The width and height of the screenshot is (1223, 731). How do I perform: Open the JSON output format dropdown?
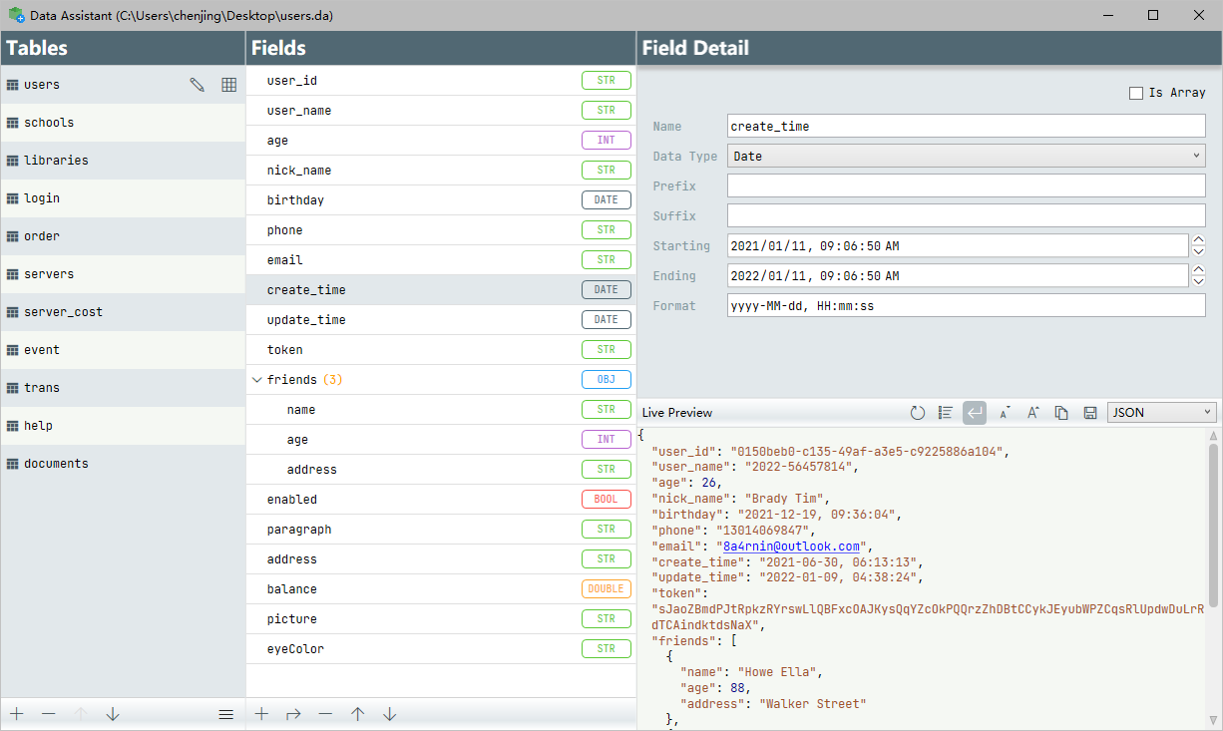click(1161, 413)
